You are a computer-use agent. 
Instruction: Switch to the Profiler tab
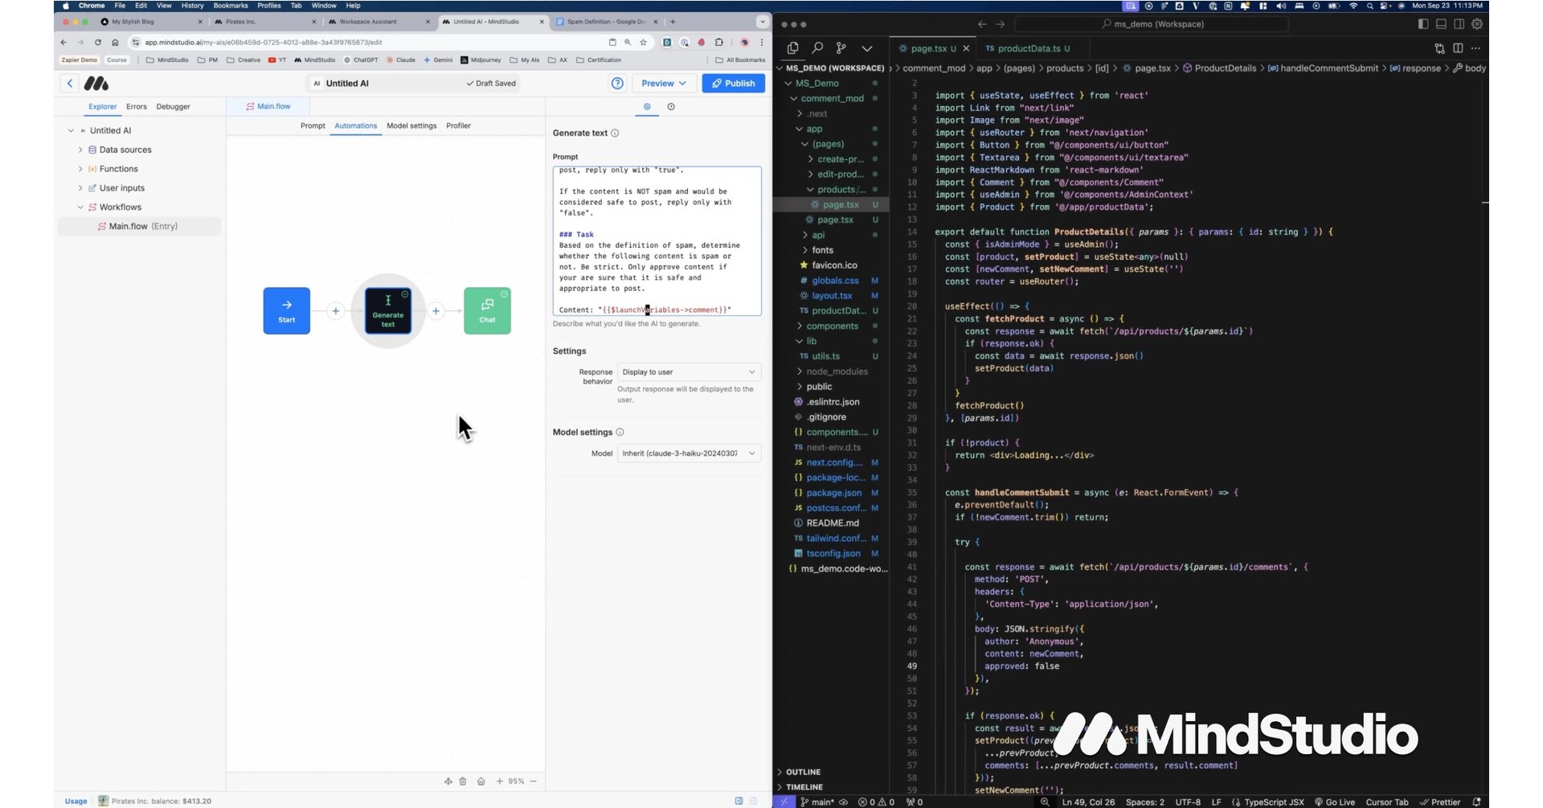tap(458, 125)
